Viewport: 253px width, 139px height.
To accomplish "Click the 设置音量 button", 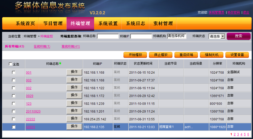I will coord(237,55).
